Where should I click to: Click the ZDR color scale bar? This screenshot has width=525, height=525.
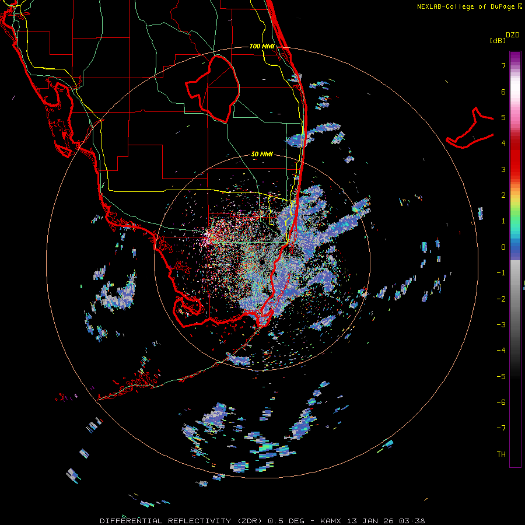coord(515,259)
